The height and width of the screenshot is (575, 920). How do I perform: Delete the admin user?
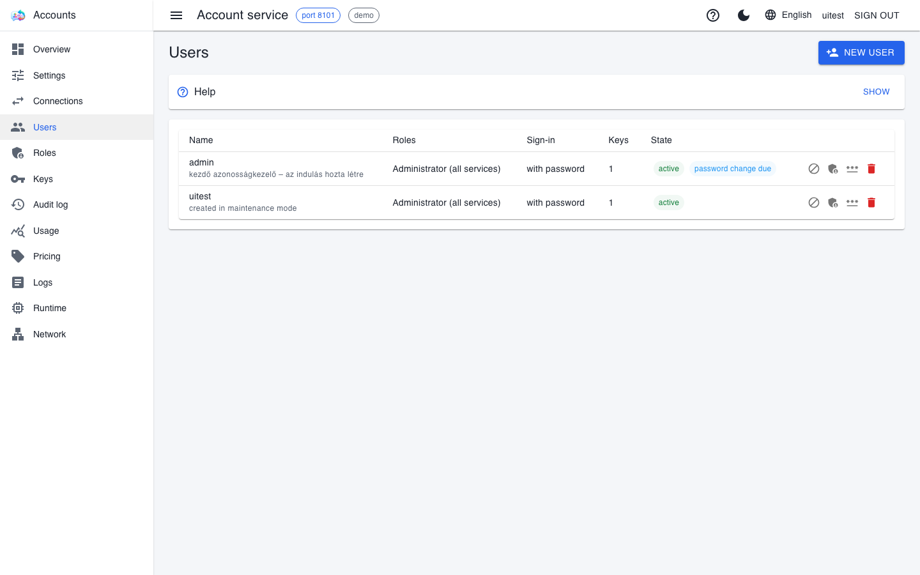(x=871, y=169)
